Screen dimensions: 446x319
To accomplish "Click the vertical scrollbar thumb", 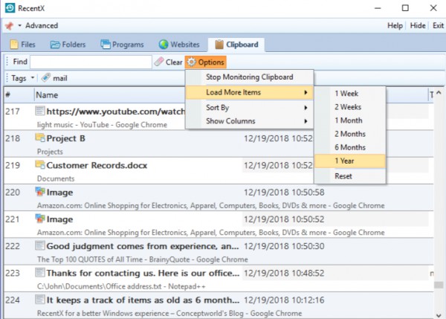I will click(x=439, y=285).
